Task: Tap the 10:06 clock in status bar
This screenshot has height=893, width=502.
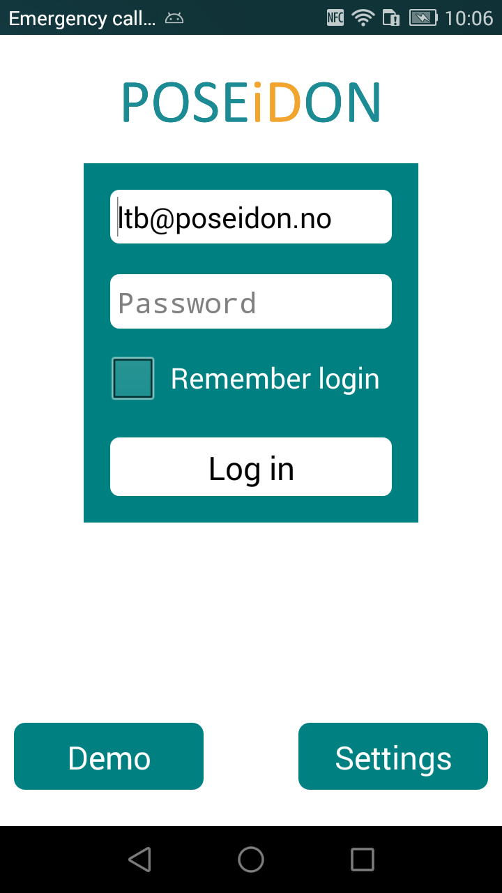Action: [x=469, y=18]
